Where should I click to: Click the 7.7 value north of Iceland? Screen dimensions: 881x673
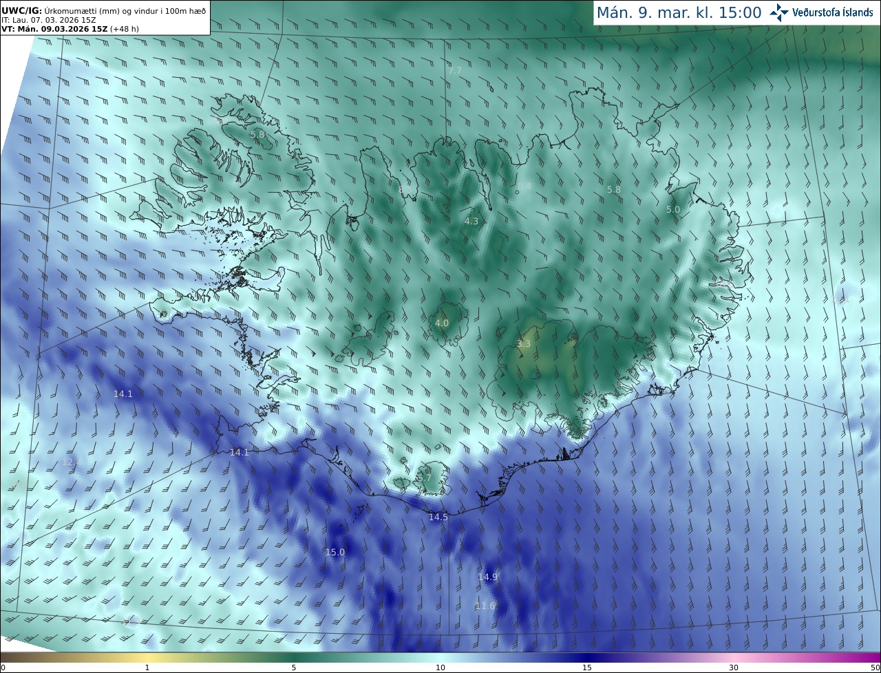coord(455,70)
